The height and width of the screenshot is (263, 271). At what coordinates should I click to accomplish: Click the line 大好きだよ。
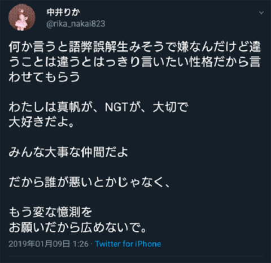click(41, 123)
